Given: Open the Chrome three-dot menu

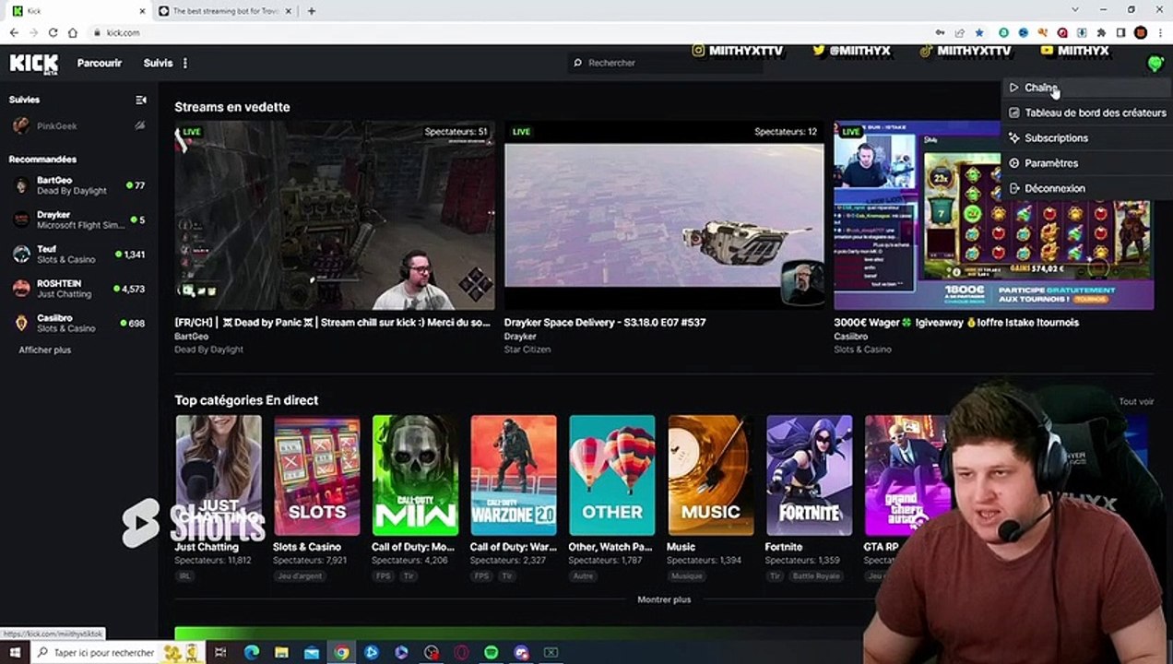Looking at the screenshot, I should coord(1160,32).
